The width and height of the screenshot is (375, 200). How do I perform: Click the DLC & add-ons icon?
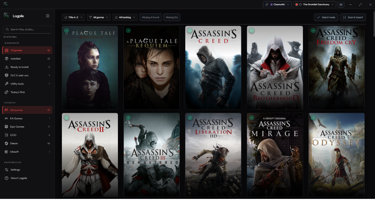[7, 76]
